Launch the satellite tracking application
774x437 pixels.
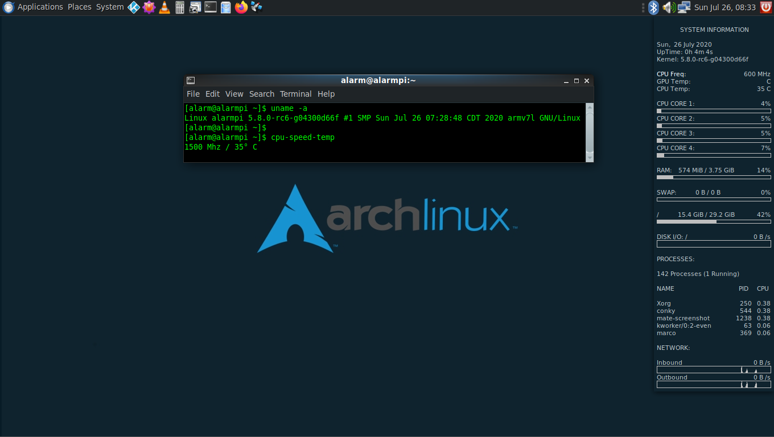[256, 7]
